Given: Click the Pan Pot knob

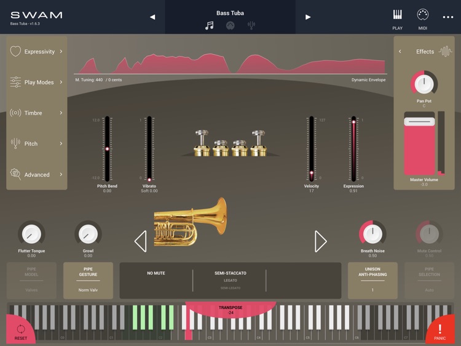Looking at the screenshot, I should pos(424,84).
